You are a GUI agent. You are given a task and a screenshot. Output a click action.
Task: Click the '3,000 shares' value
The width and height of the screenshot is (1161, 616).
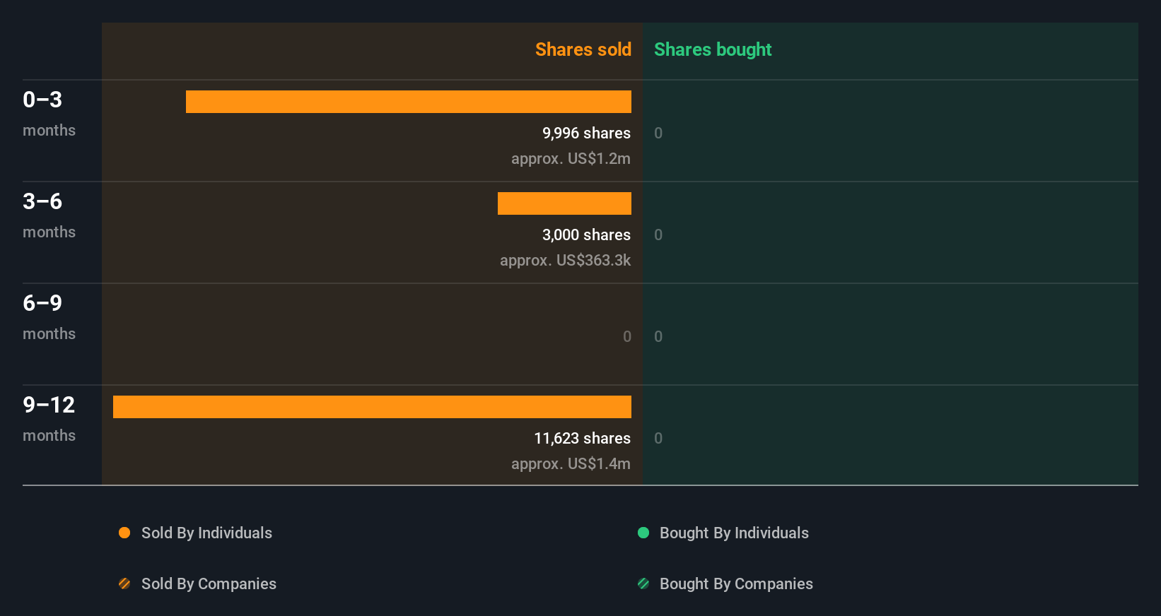tap(586, 235)
